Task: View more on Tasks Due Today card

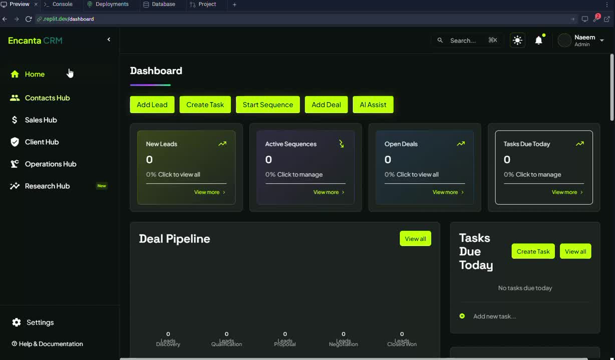Action: (x=567, y=192)
